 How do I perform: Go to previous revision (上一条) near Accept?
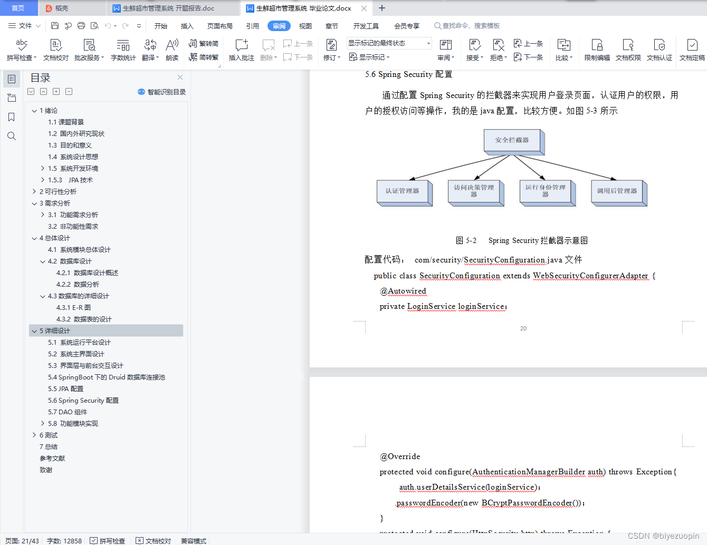click(x=528, y=43)
